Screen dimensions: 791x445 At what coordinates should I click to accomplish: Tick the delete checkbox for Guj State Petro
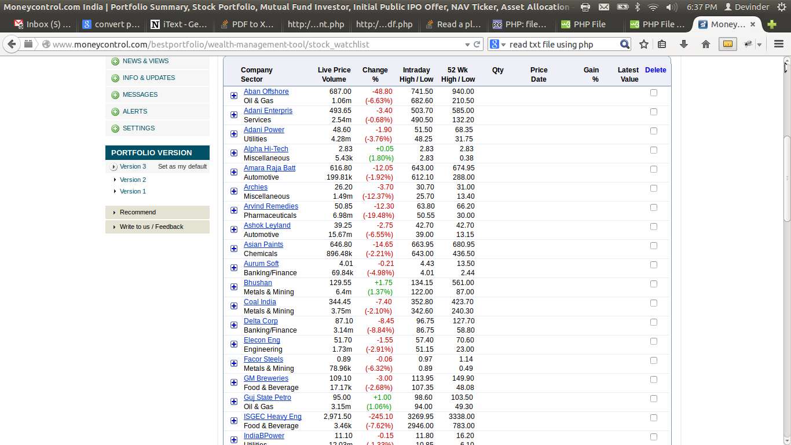click(654, 399)
